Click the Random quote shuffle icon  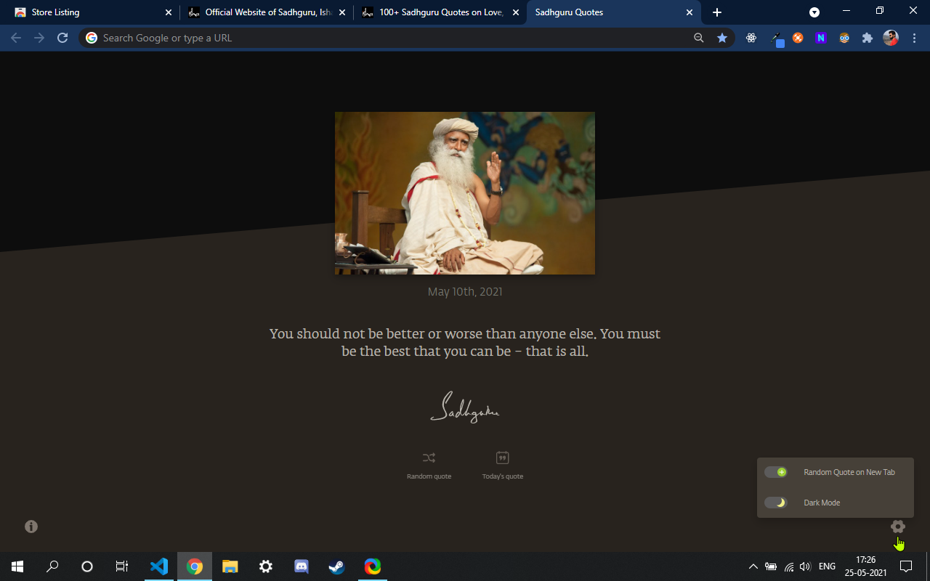[429, 458]
